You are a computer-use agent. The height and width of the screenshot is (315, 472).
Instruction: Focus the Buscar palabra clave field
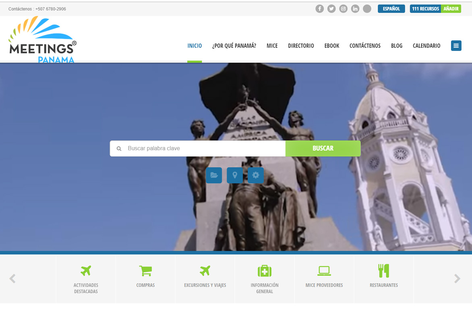(x=198, y=149)
